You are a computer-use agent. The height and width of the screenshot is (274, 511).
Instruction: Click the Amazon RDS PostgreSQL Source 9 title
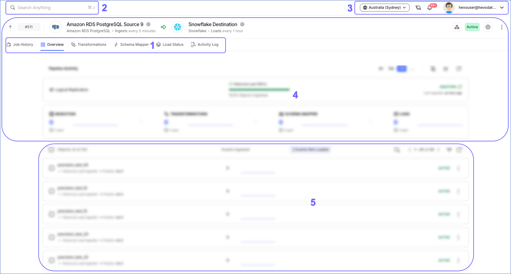coord(105,24)
